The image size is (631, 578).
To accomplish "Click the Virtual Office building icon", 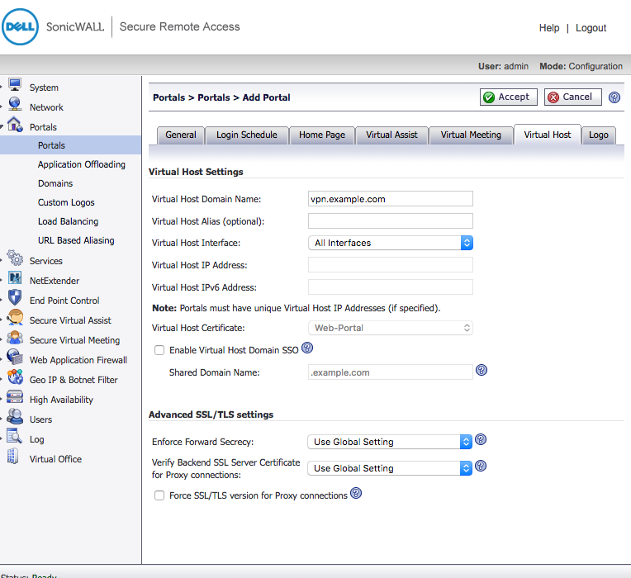I will 13,456.
